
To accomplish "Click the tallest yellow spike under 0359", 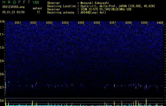I will point(146,102).
